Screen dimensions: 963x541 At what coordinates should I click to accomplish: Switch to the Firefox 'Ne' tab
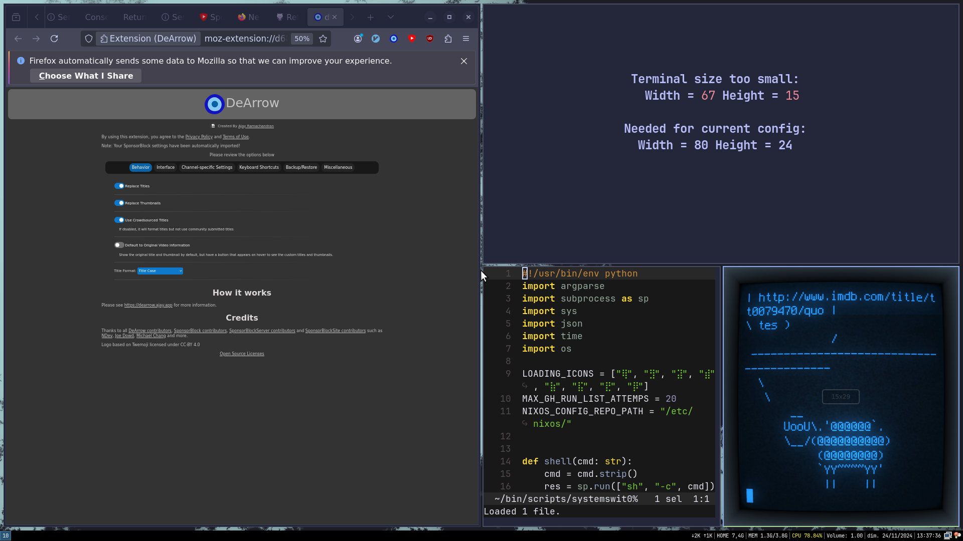[249, 17]
